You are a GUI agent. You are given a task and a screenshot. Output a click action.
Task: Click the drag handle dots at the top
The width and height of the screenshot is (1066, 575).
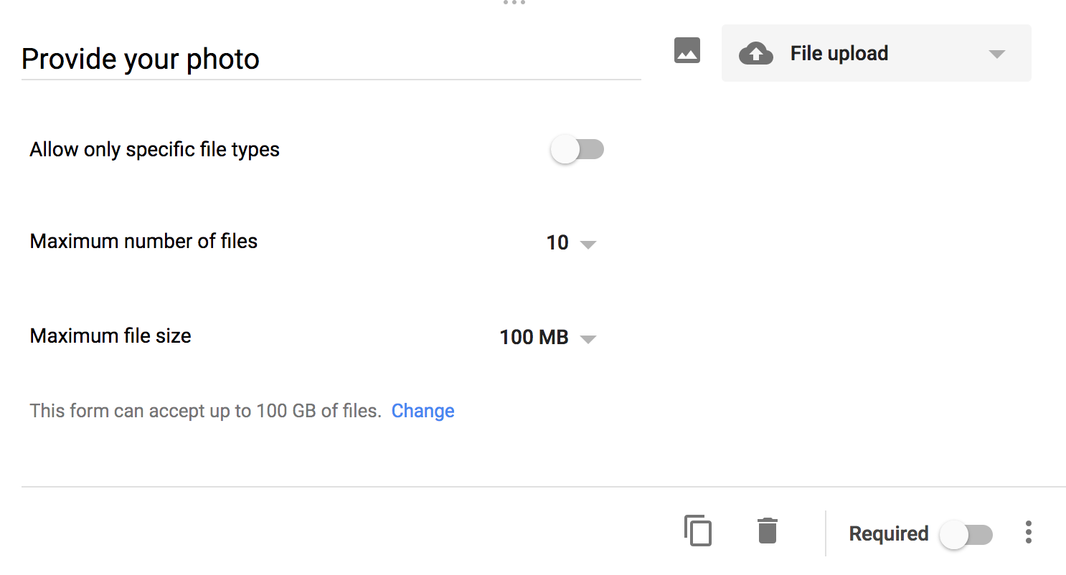(514, 3)
